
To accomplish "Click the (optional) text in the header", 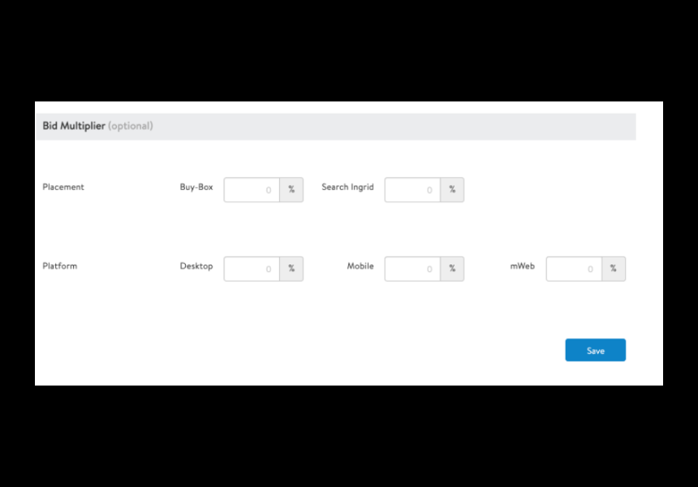I will 131,126.
